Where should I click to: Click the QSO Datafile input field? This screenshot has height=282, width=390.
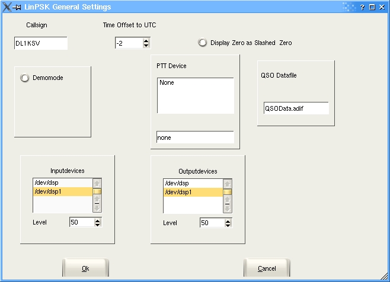tap(296, 108)
